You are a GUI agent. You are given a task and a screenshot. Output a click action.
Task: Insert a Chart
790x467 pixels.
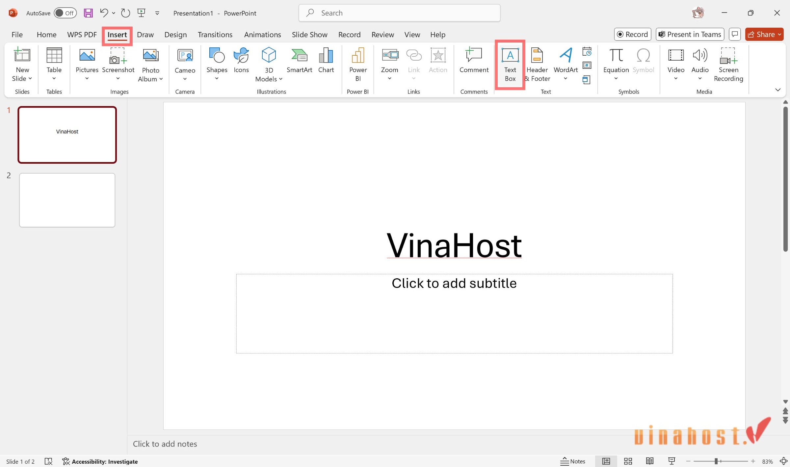326,61
